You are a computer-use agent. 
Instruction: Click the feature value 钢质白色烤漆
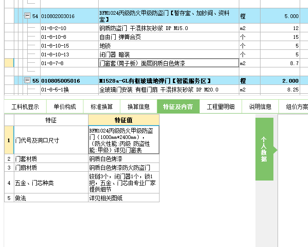(124, 158)
